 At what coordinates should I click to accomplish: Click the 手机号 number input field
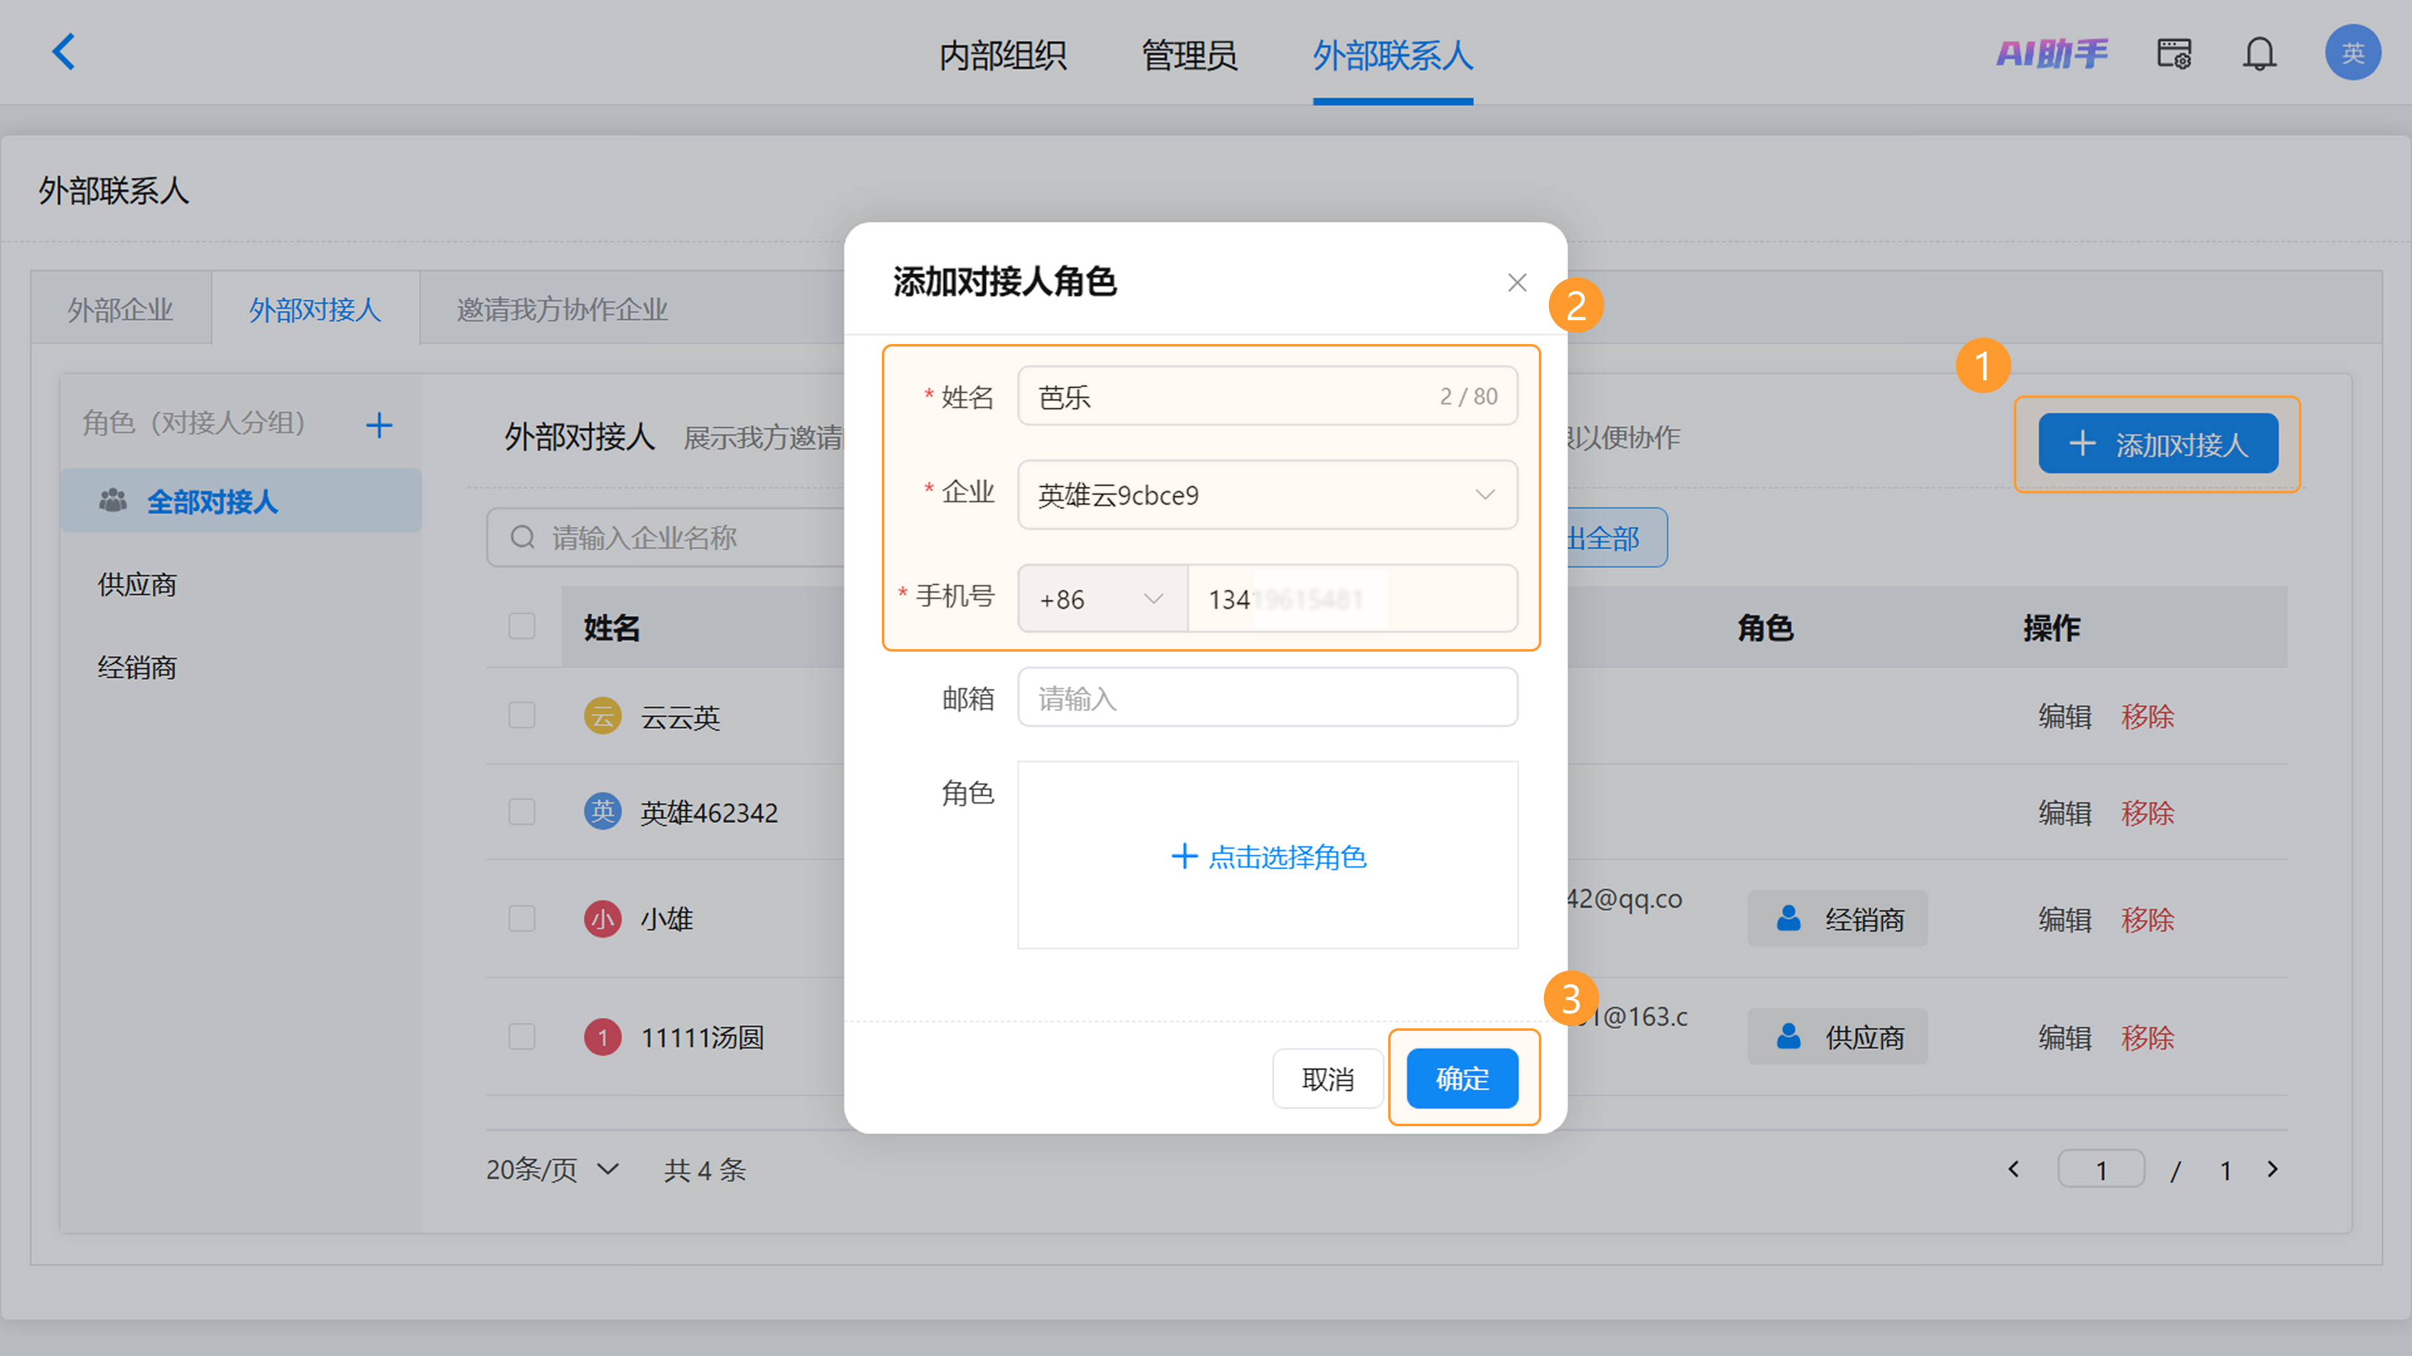(x=1353, y=599)
